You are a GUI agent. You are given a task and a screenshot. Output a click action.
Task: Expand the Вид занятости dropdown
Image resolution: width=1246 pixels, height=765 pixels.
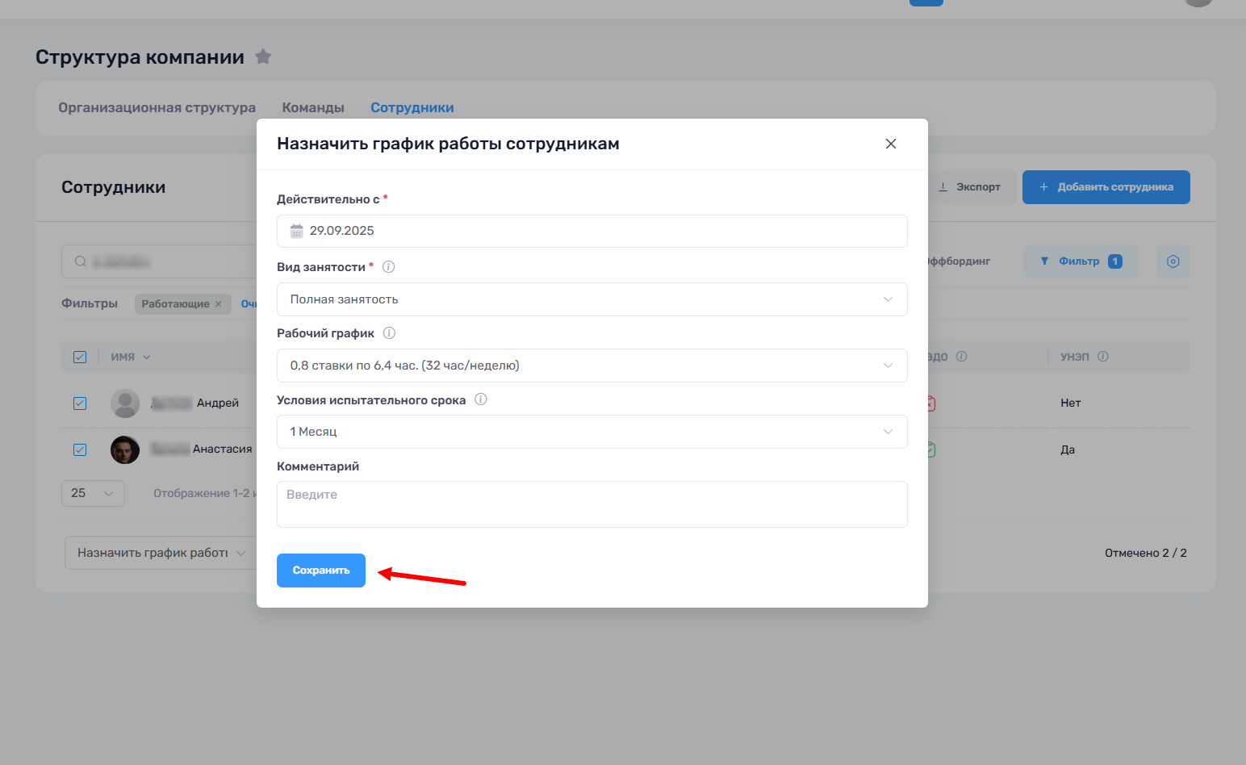coord(592,299)
